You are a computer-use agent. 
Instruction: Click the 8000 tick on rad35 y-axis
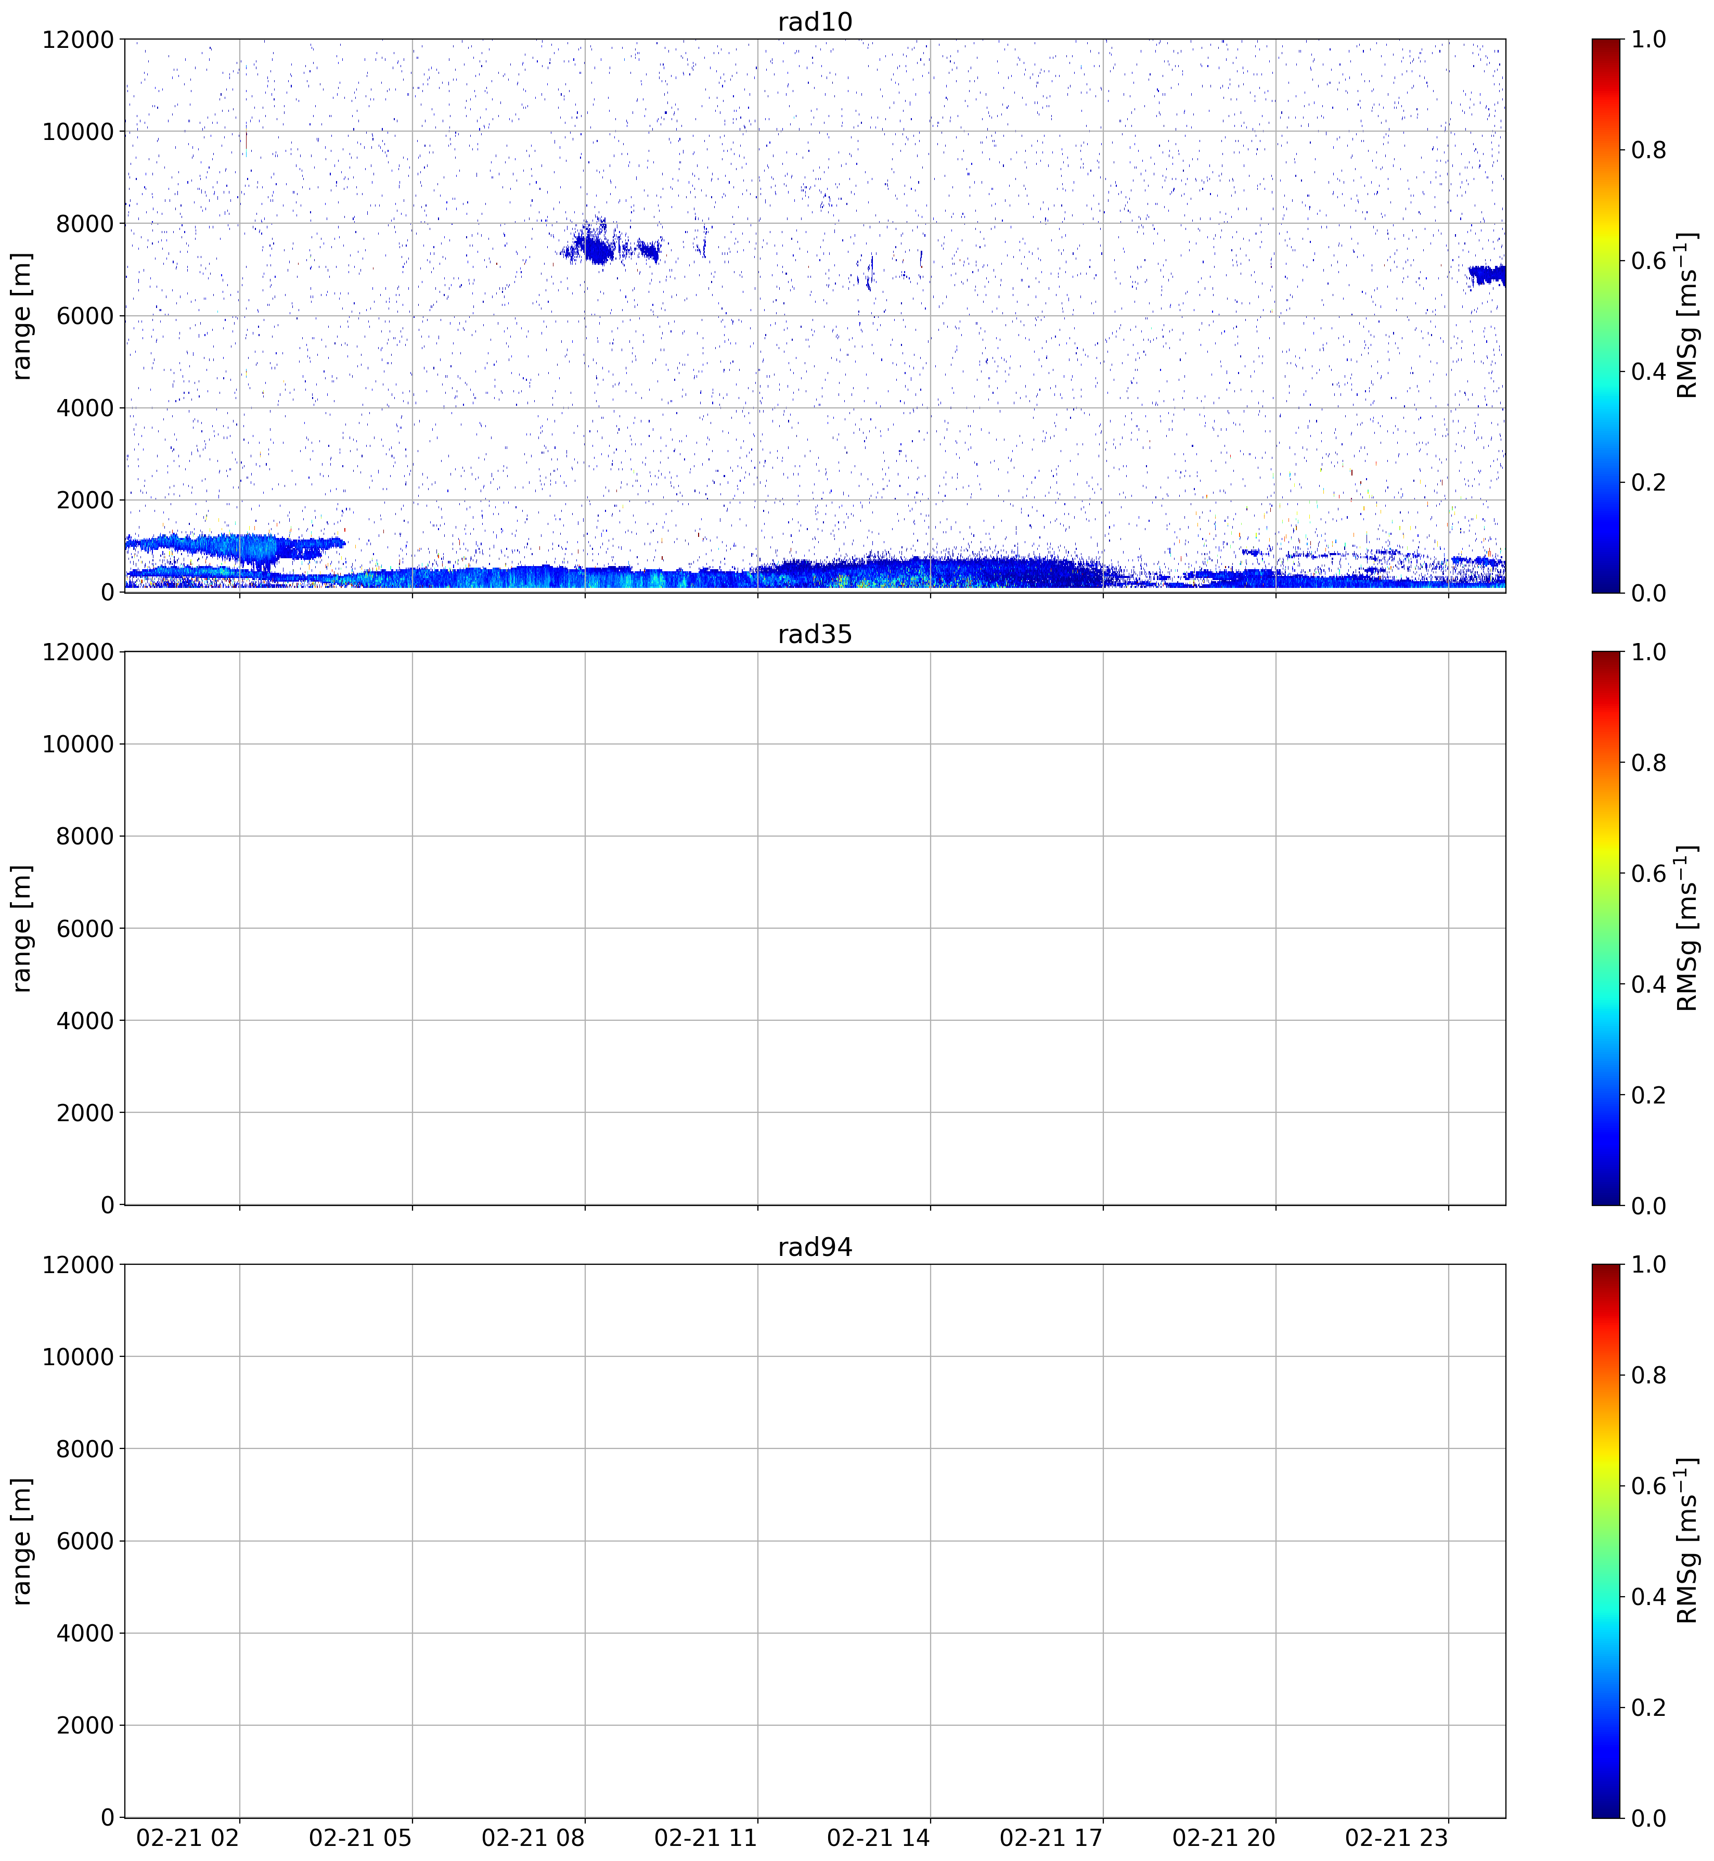pyautogui.click(x=84, y=837)
